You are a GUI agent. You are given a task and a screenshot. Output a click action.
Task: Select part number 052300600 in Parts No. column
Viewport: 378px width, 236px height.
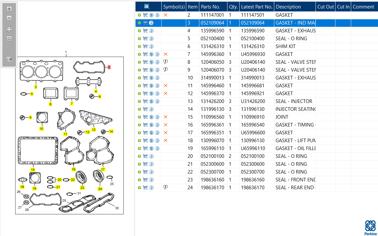(x=212, y=164)
